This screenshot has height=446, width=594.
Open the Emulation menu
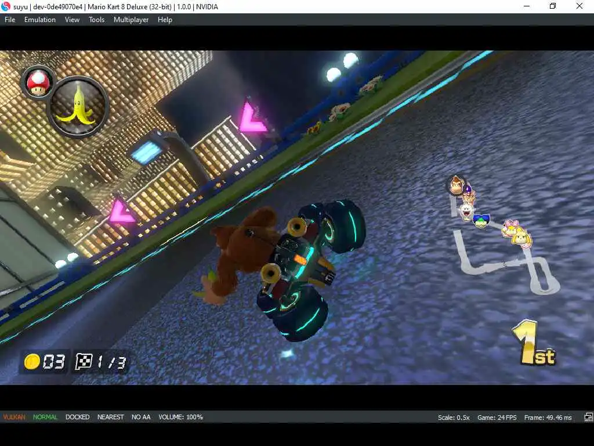[x=40, y=20]
